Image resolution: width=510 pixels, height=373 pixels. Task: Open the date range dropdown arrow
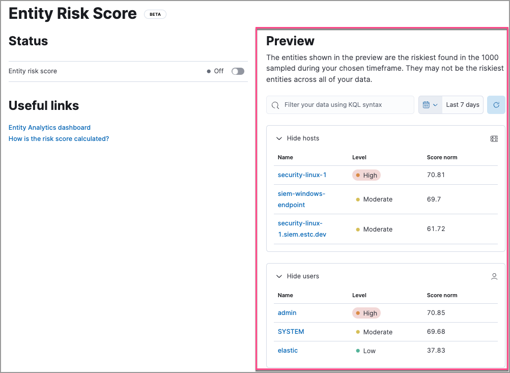tap(436, 104)
